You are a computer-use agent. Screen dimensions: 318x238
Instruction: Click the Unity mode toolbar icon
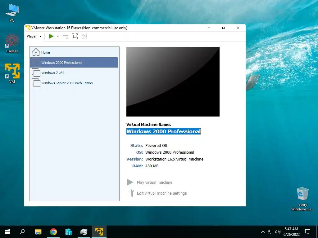tap(84, 36)
